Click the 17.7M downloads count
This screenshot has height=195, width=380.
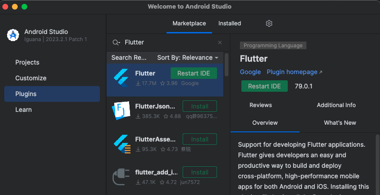[x=146, y=83]
